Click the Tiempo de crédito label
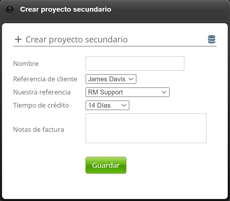 click(41, 105)
